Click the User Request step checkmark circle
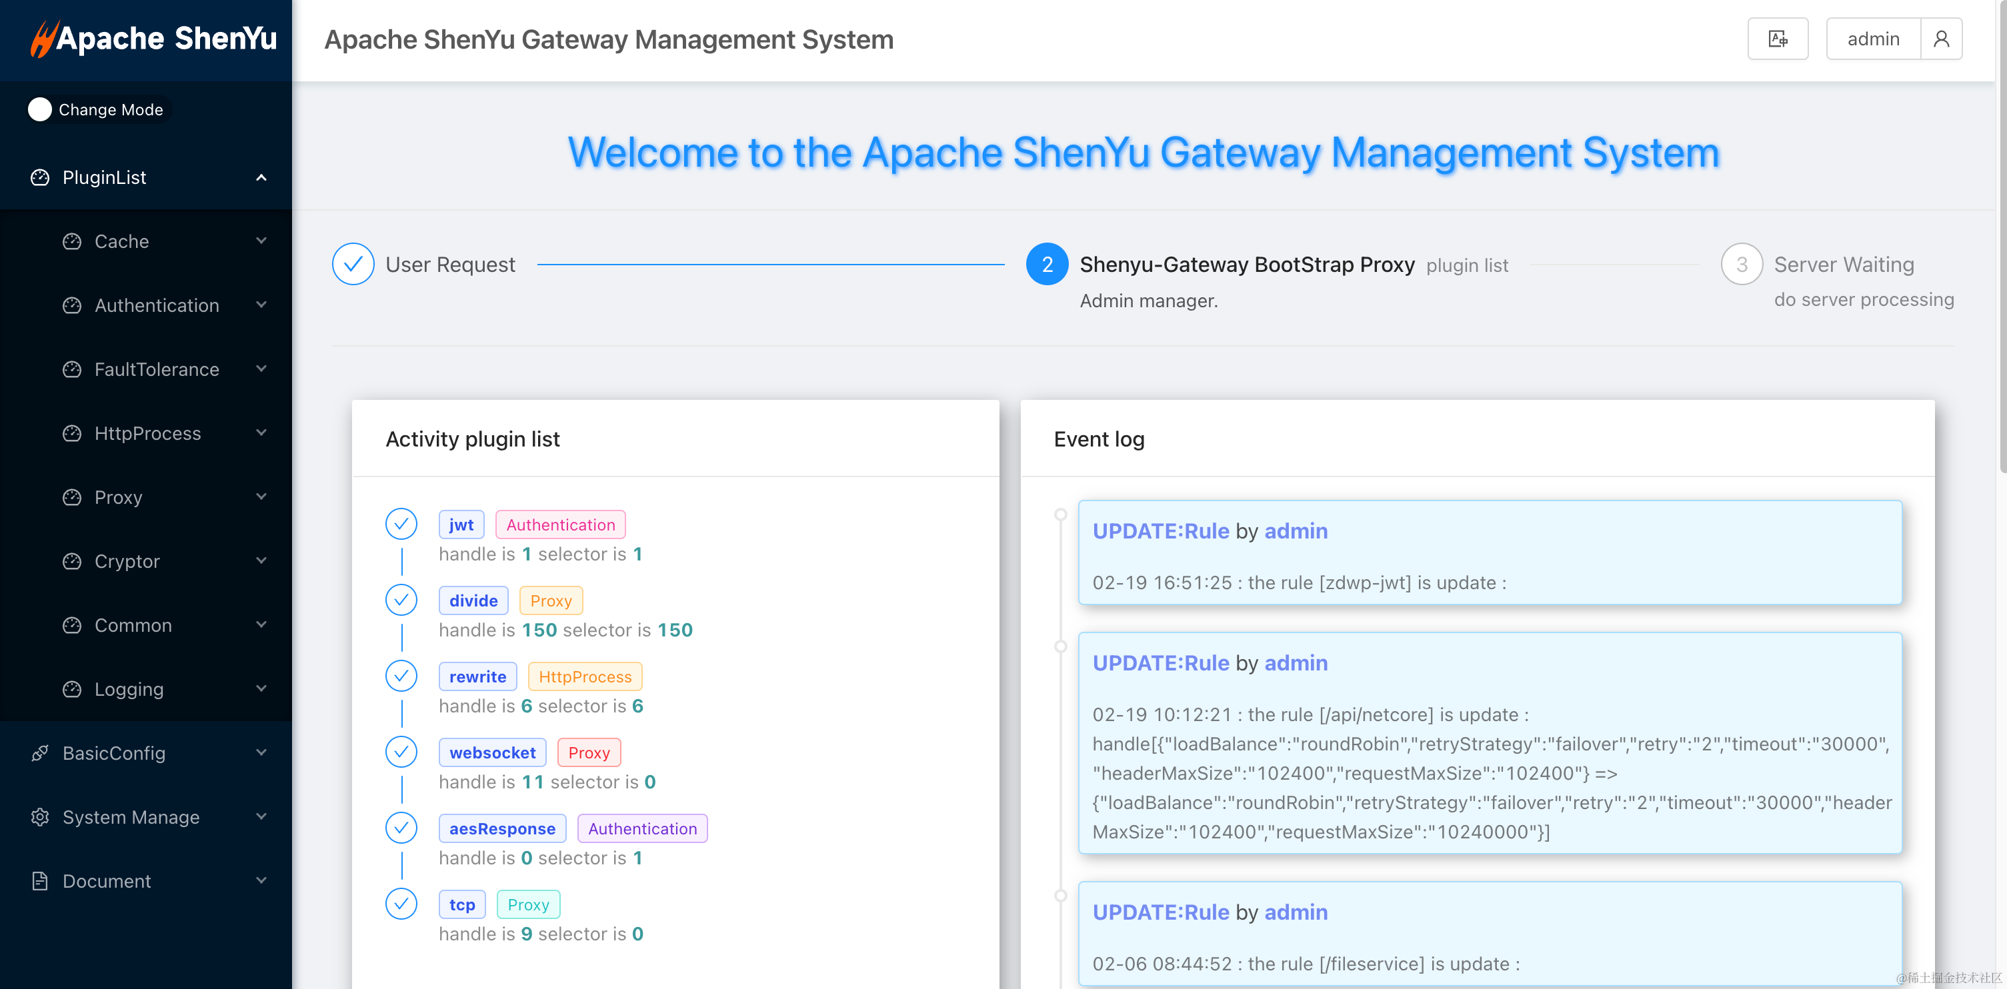The height and width of the screenshot is (989, 2007). [x=353, y=264]
